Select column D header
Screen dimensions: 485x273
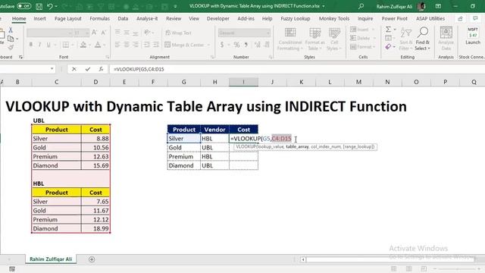pyautogui.click(x=95, y=82)
